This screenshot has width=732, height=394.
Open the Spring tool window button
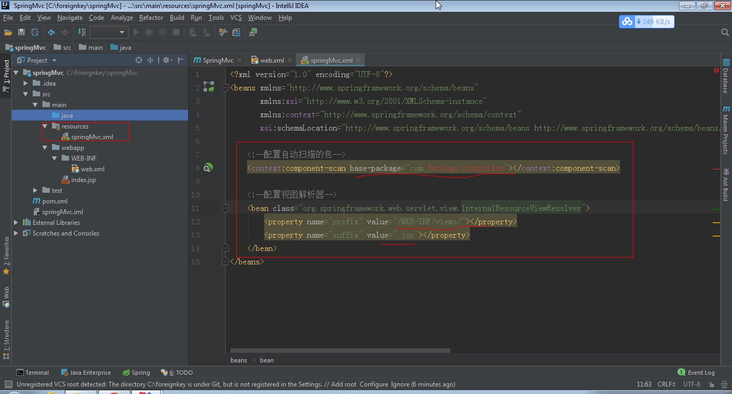(136, 373)
